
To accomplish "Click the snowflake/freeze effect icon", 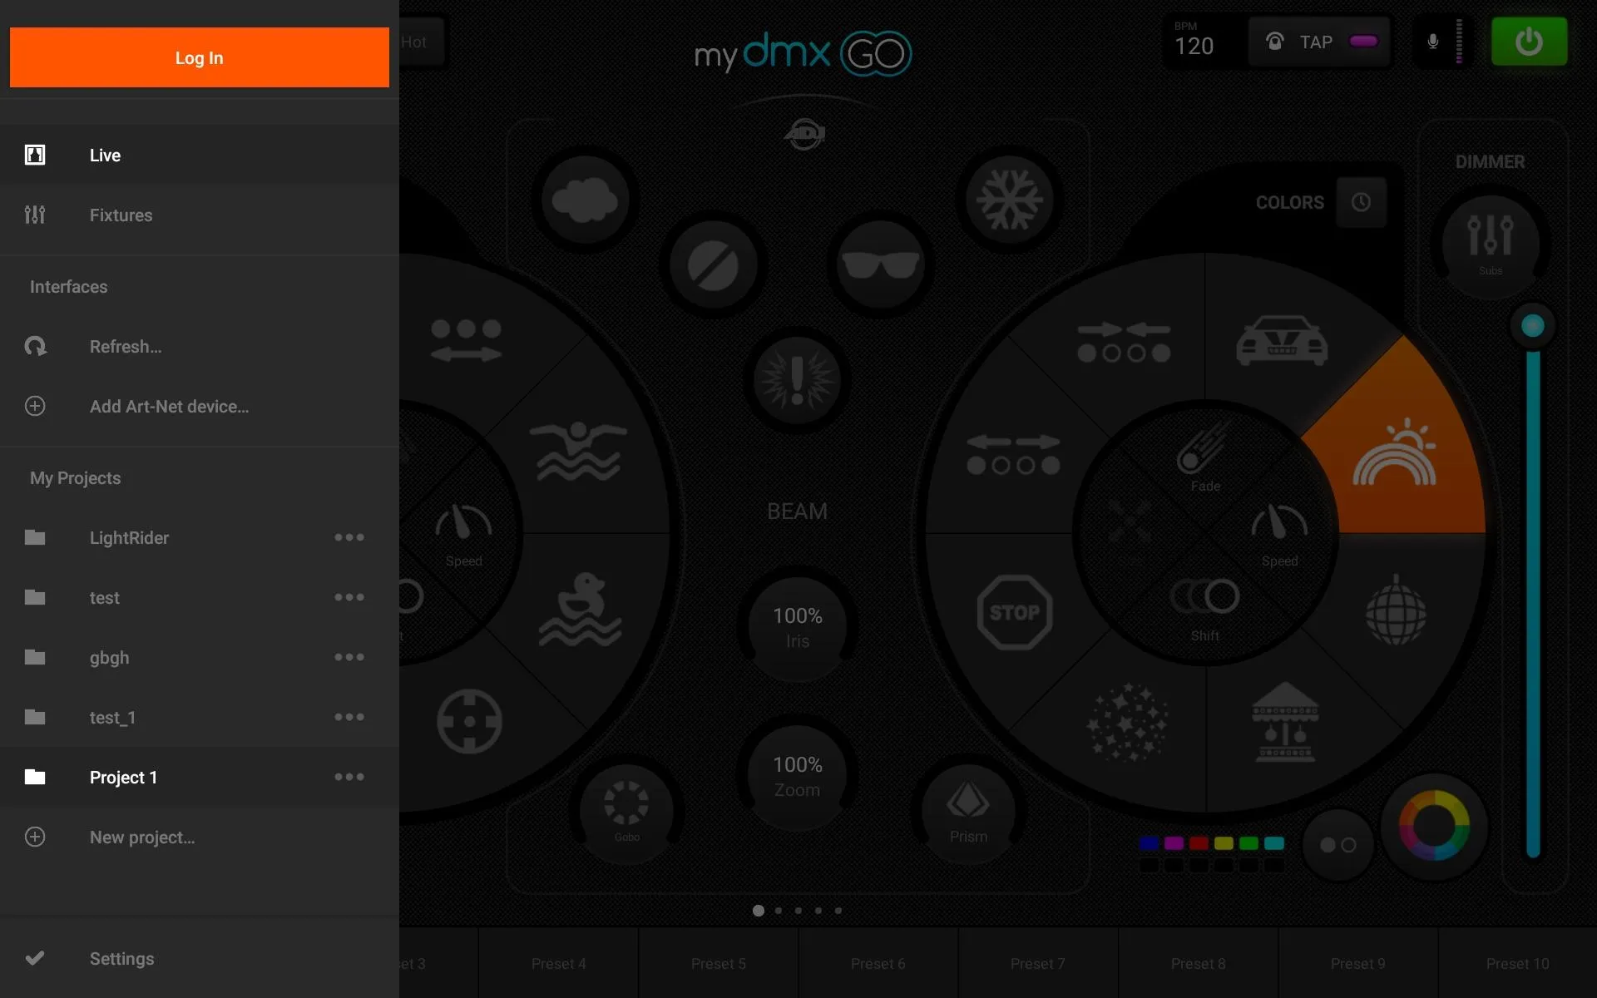I will click(1008, 201).
